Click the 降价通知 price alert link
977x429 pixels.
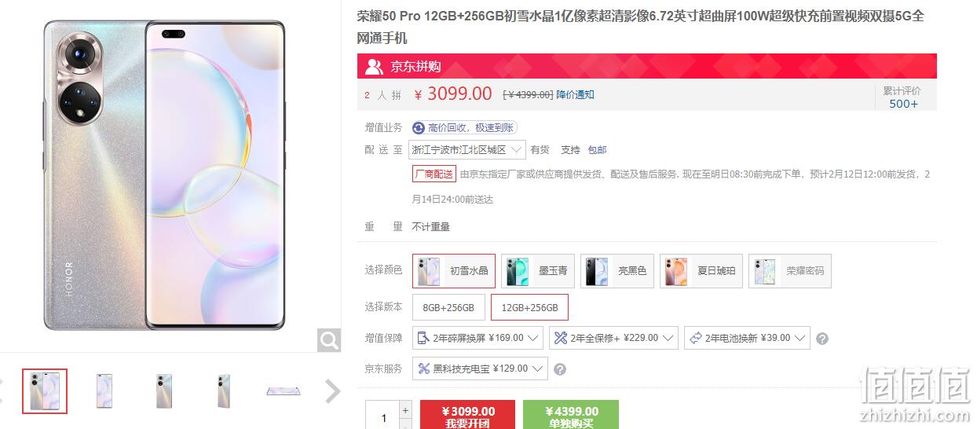[576, 94]
